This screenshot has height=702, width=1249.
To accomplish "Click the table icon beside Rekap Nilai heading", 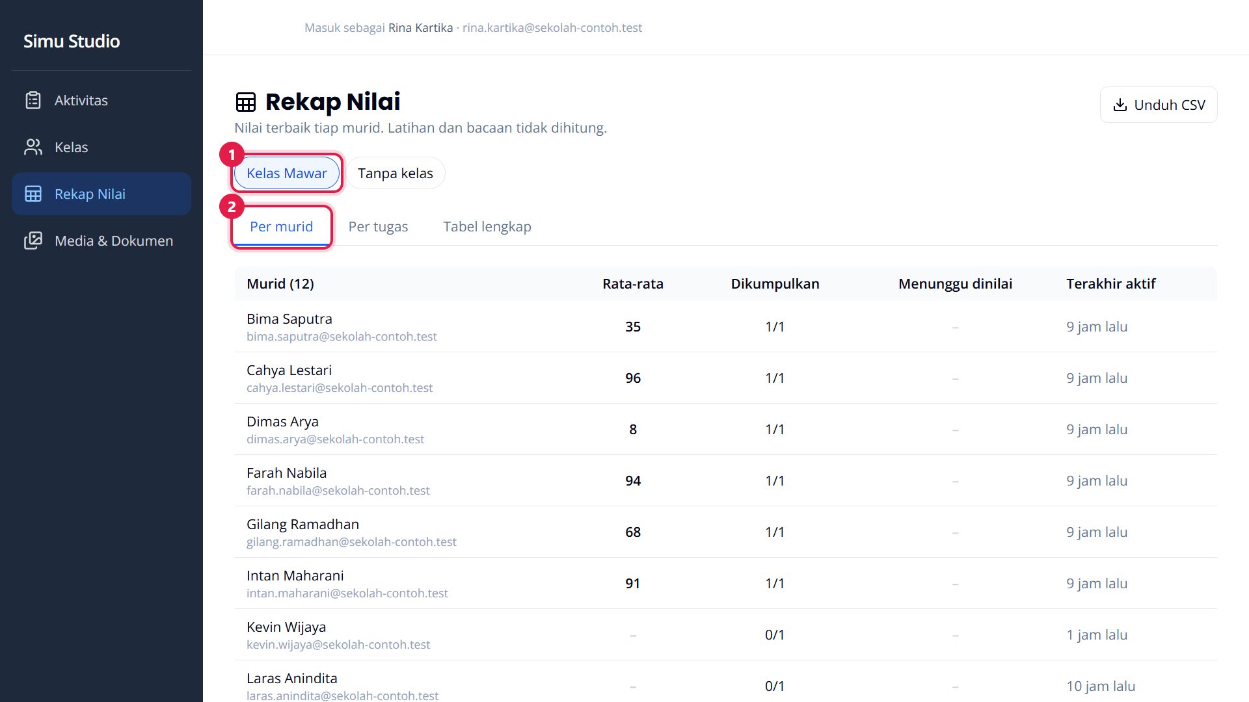I will tap(246, 102).
